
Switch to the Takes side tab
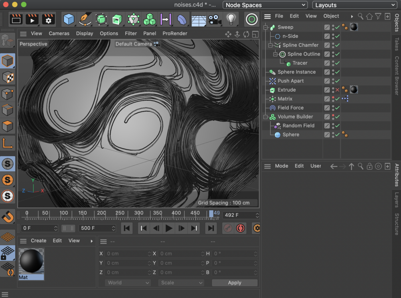396,44
